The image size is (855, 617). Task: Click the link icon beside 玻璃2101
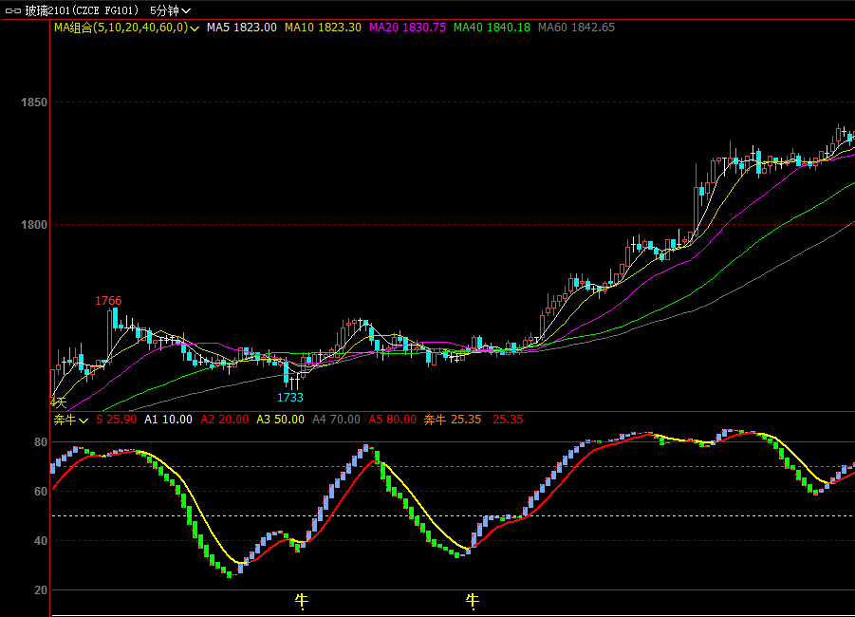point(13,10)
